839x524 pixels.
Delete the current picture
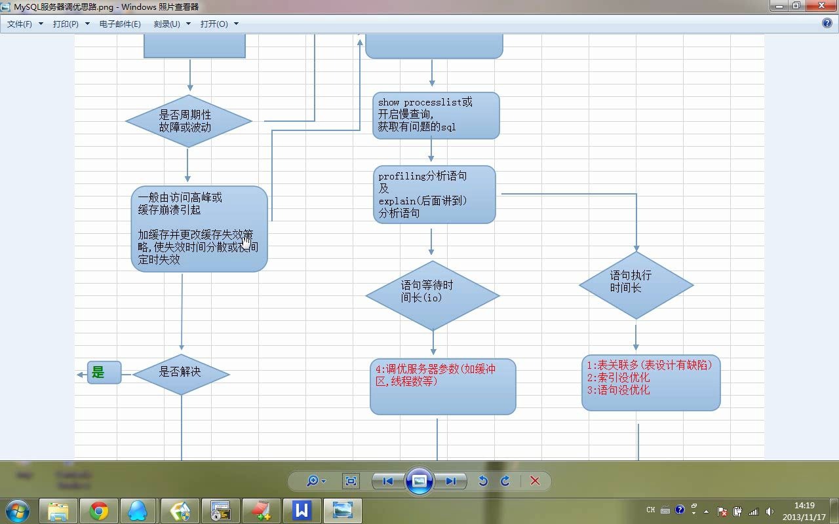pyautogui.click(x=535, y=481)
